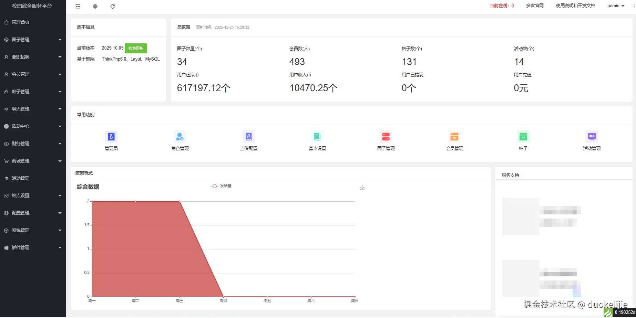This screenshot has height=318, width=636.
Task: Click the coin icon beside 财务管理
Action: point(6,144)
